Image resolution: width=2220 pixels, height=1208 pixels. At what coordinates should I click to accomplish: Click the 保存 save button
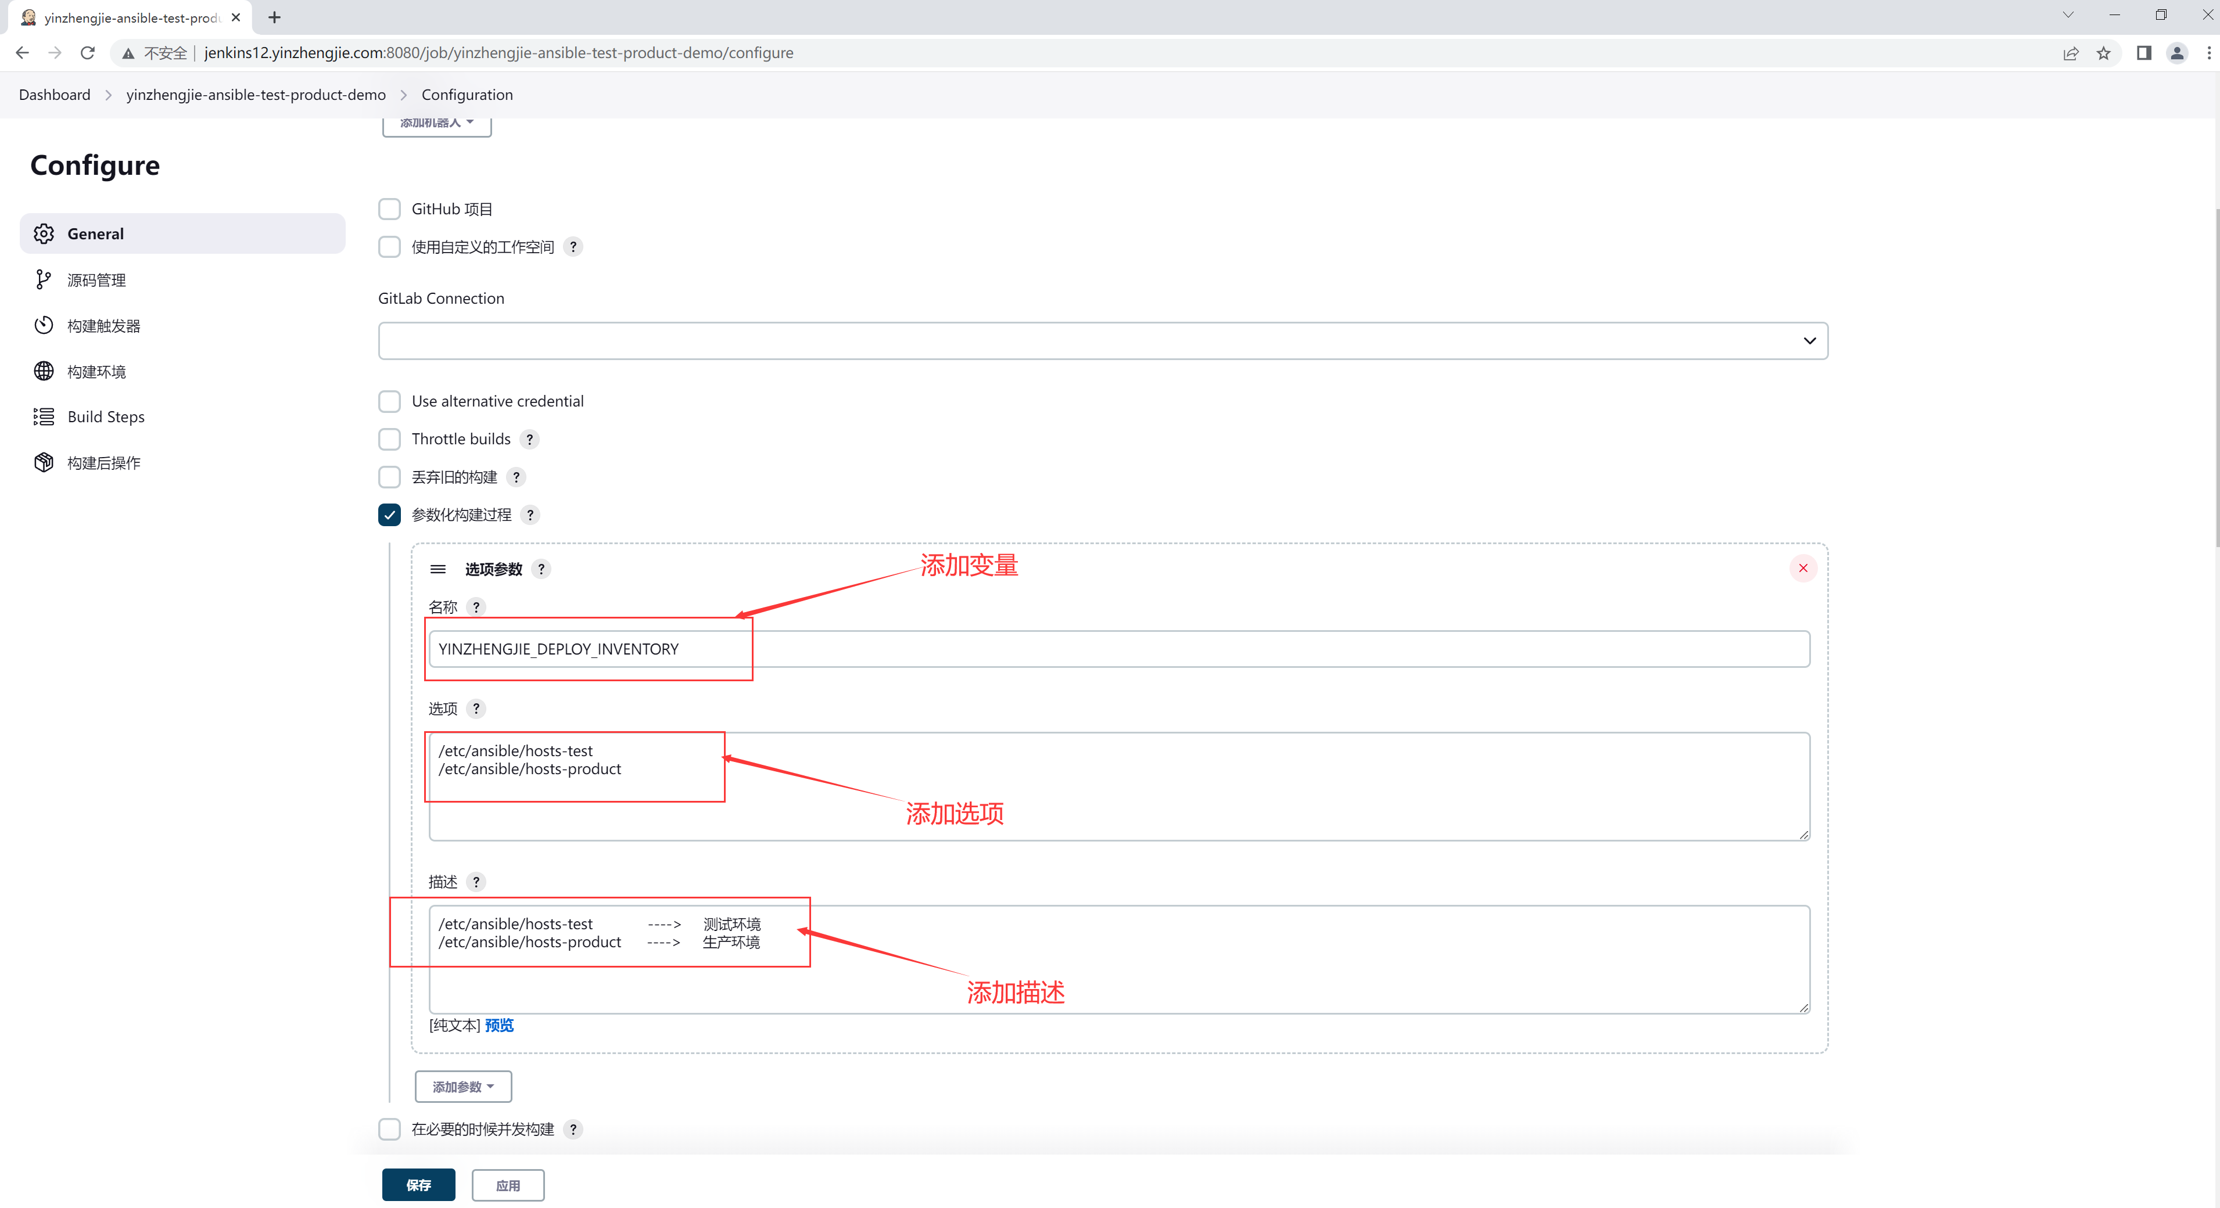click(x=418, y=1185)
